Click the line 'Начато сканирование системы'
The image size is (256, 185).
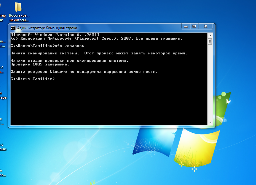point(99,53)
